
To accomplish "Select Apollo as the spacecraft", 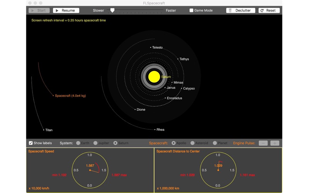I will click(x=173, y=143).
